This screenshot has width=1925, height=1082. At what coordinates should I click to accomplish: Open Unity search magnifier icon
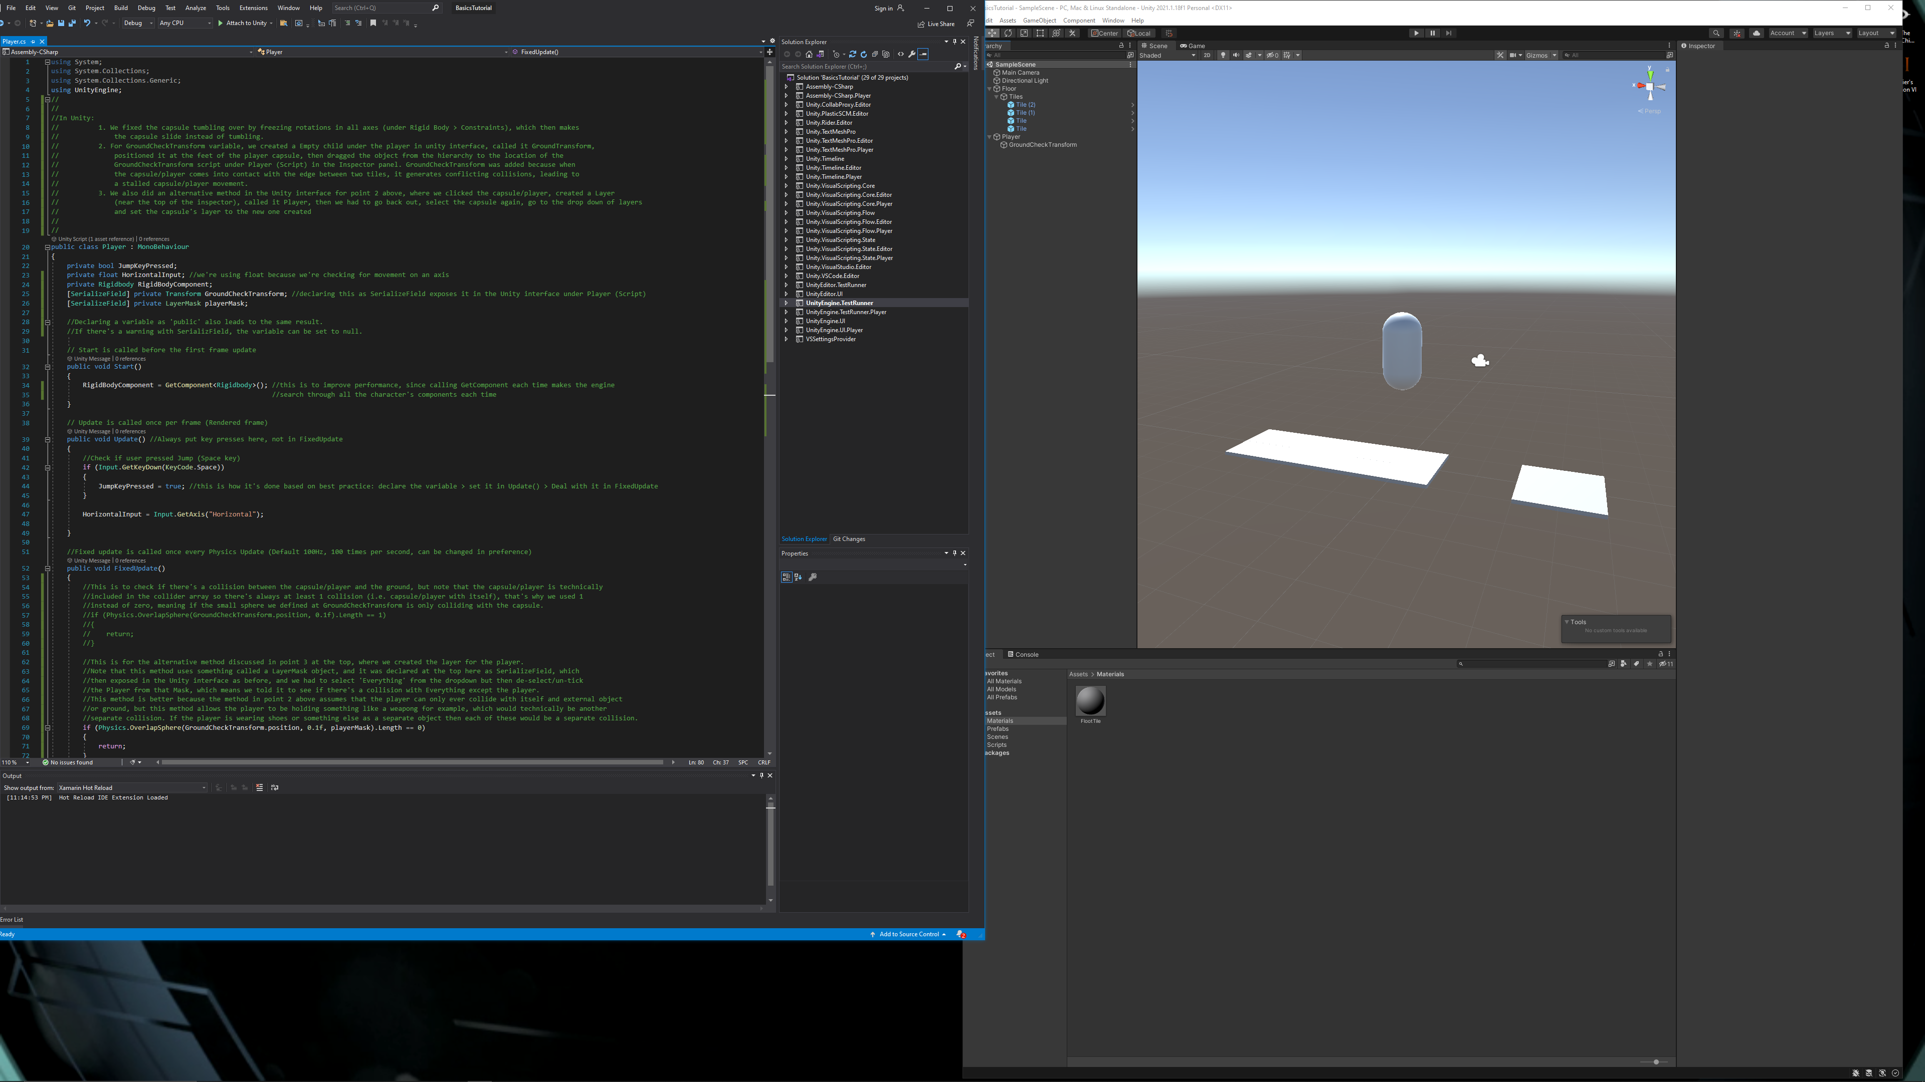click(1716, 33)
